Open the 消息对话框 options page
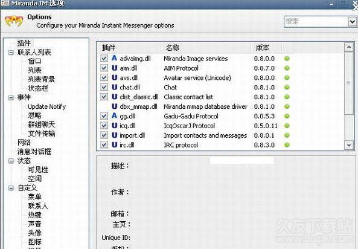This screenshot has width=358, height=249. 34,152
